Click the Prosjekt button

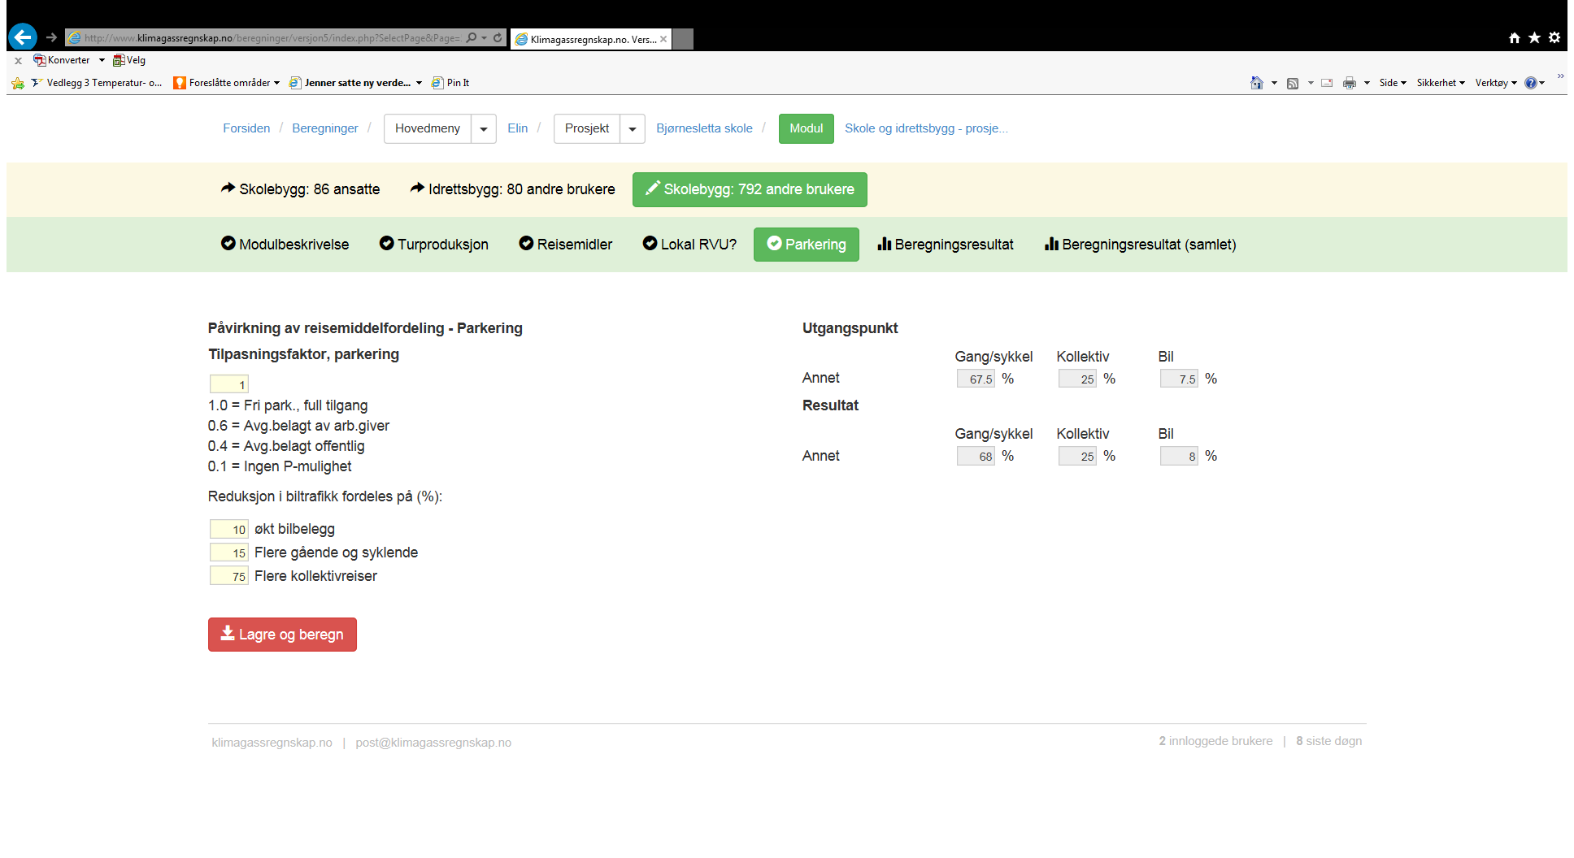click(x=587, y=128)
